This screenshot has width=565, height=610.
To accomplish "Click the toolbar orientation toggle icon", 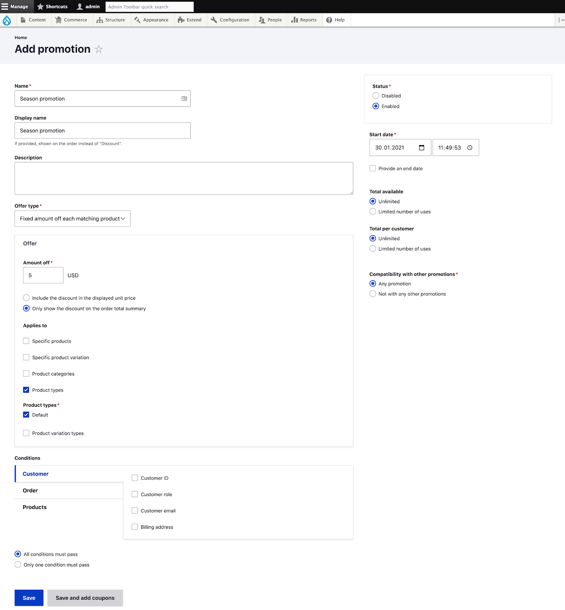I will 561,20.
